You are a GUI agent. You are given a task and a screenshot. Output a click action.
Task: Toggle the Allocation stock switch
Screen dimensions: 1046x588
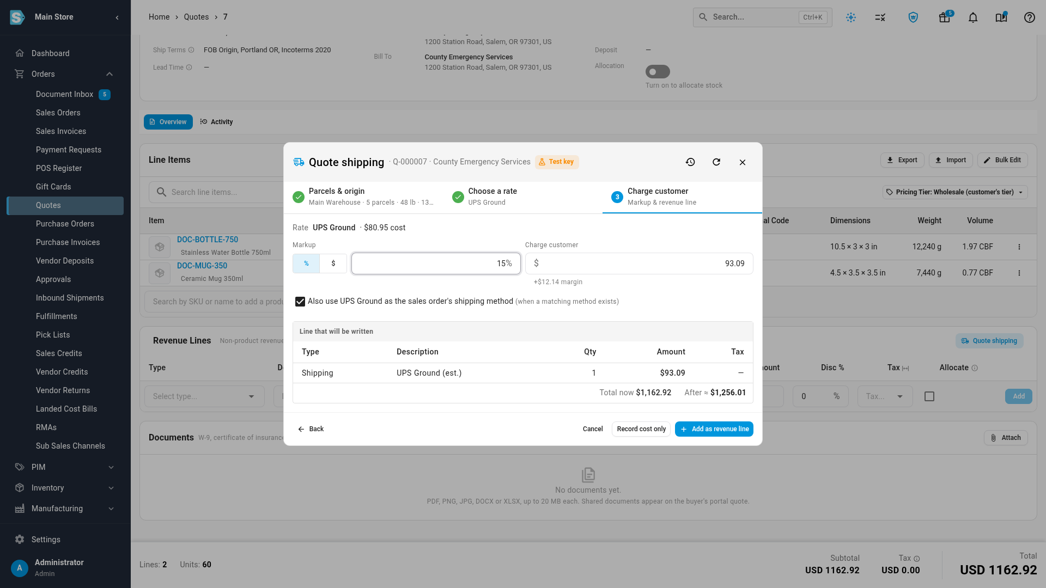coord(658,72)
